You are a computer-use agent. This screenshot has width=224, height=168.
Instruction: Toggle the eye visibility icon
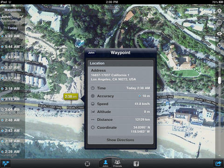coord(219,34)
